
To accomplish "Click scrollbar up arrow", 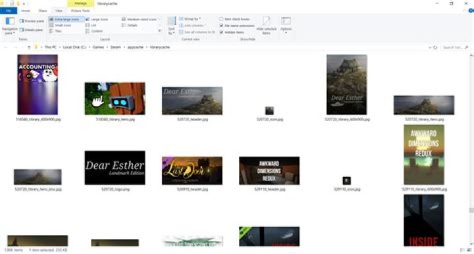I will coord(471,56).
